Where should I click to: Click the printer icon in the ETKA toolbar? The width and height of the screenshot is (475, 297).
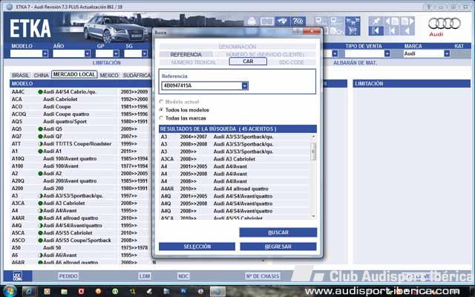252,22
